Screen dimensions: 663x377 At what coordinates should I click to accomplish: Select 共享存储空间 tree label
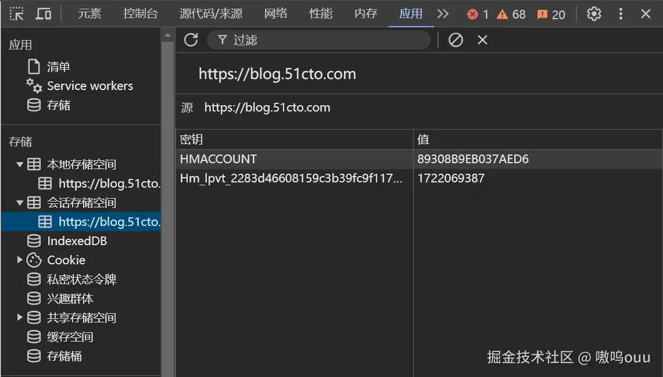coord(81,318)
